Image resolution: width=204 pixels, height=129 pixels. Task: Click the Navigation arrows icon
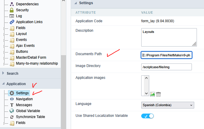click(12, 99)
